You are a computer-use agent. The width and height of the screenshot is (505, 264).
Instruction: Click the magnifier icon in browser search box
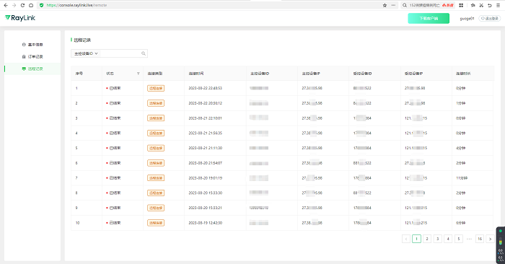405,5
